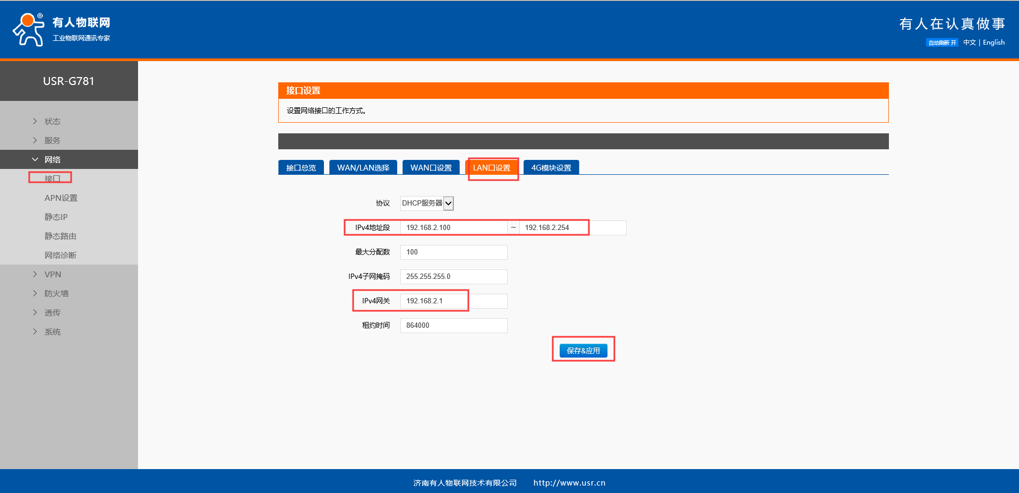Open the APN设置 submenu item
Image resolution: width=1019 pixels, height=493 pixels.
tap(61, 198)
